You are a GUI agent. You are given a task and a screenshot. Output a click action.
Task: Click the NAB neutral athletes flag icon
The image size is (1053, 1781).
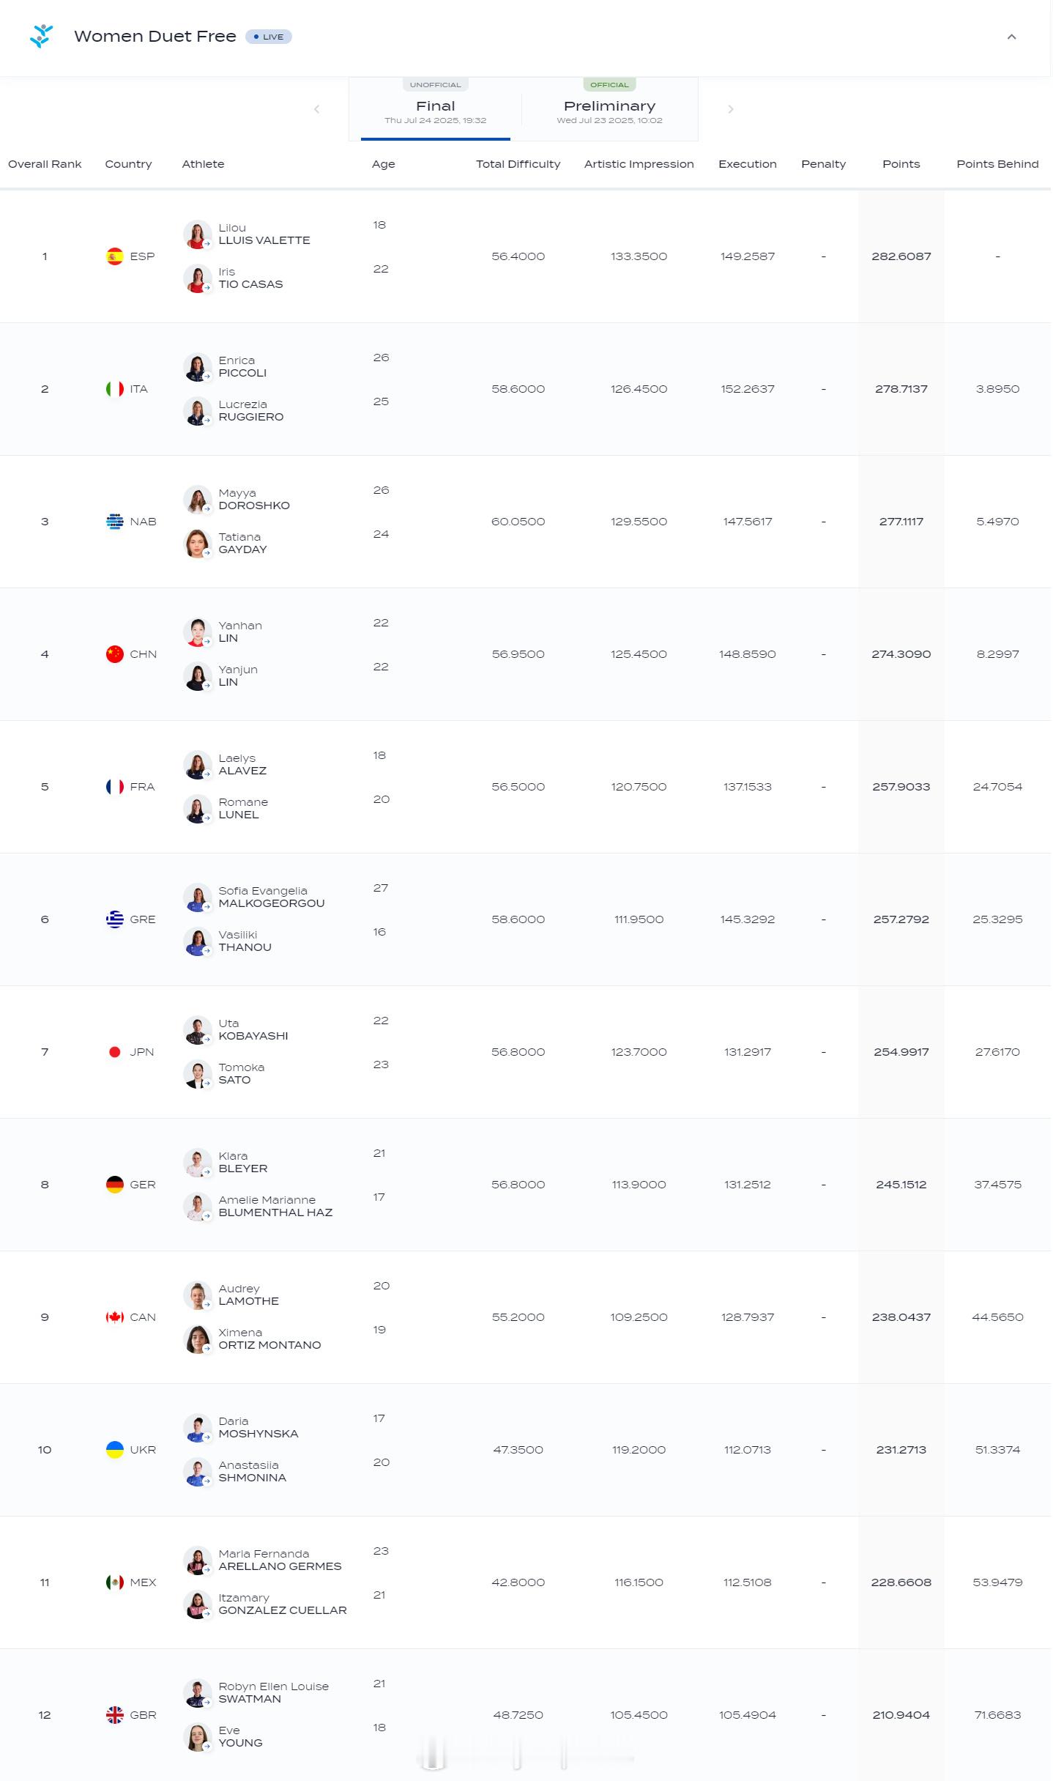tap(115, 522)
